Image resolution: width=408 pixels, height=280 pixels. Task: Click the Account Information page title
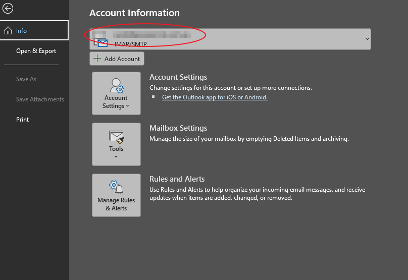pyautogui.click(x=134, y=13)
